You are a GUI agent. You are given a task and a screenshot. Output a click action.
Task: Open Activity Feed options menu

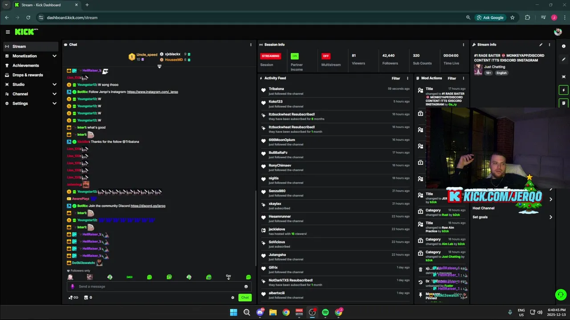pos(407,78)
